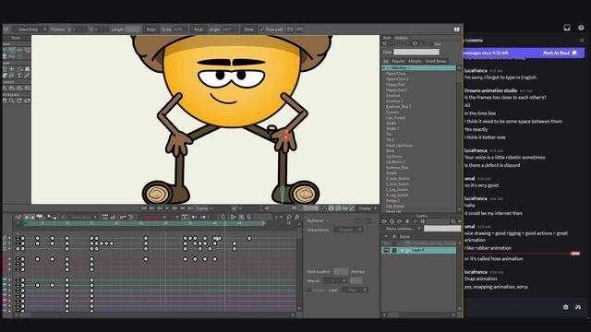Select the Corners action
This screenshot has height=332, width=591.
point(392,113)
